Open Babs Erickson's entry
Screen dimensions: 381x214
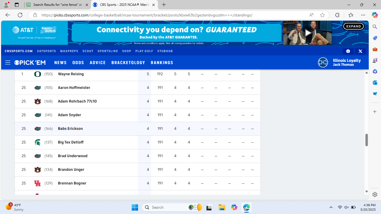[70, 128]
